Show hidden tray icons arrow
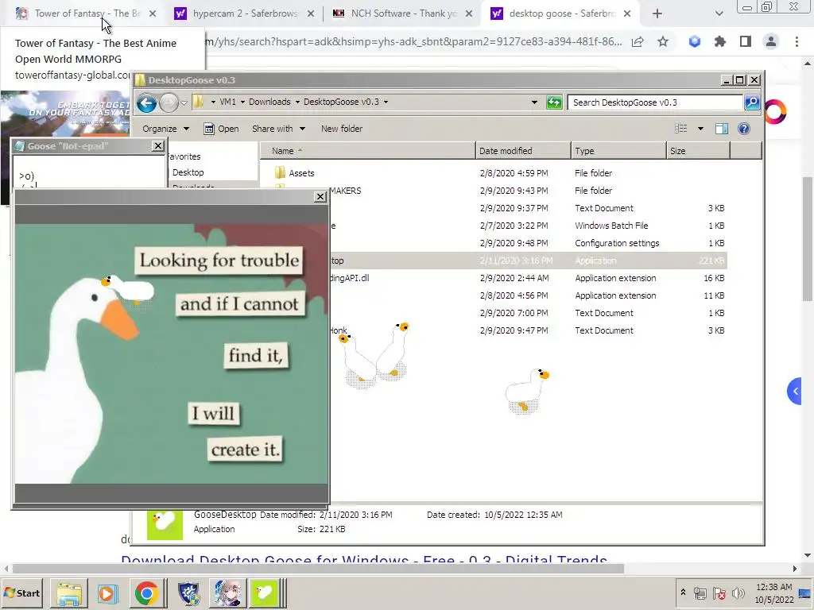Screen dimensions: 814x610 point(683,593)
